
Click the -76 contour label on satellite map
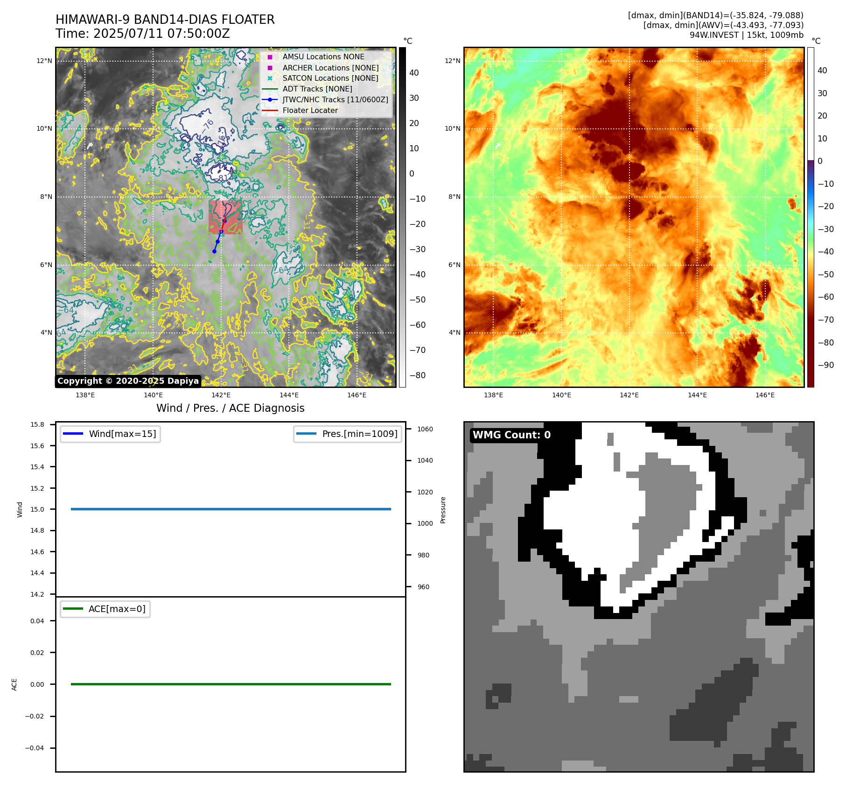click(208, 126)
